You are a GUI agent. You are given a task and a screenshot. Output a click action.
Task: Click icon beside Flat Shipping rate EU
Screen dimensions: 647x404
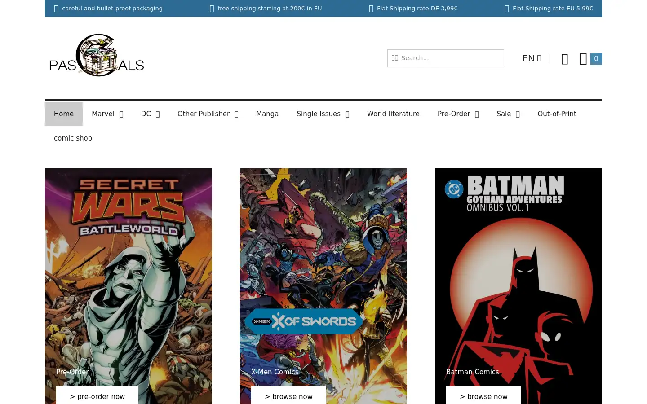(x=507, y=9)
